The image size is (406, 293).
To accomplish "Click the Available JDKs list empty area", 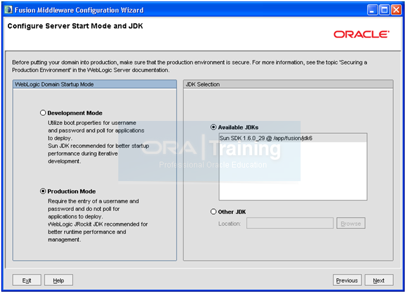I will tap(293, 171).
